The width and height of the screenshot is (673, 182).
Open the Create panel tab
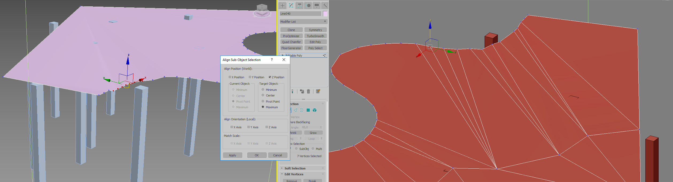click(283, 5)
